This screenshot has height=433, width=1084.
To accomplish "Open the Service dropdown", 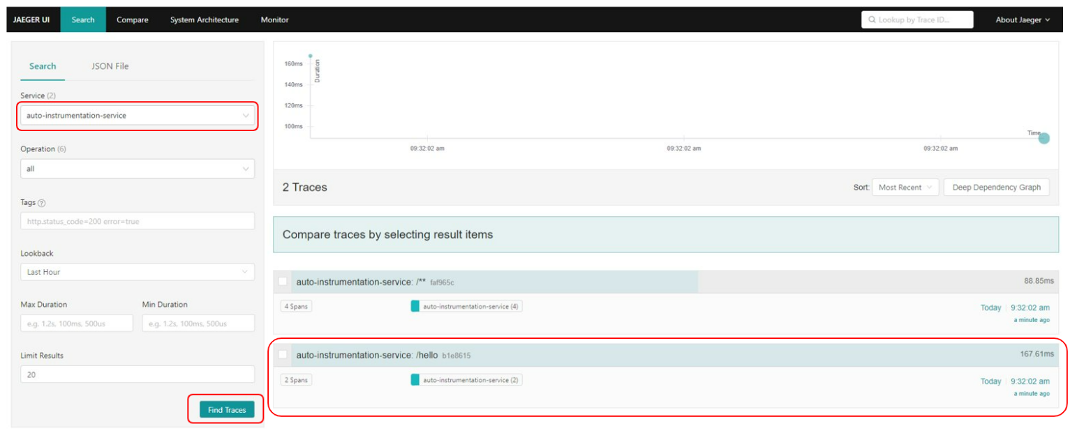I will [x=138, y=115].
